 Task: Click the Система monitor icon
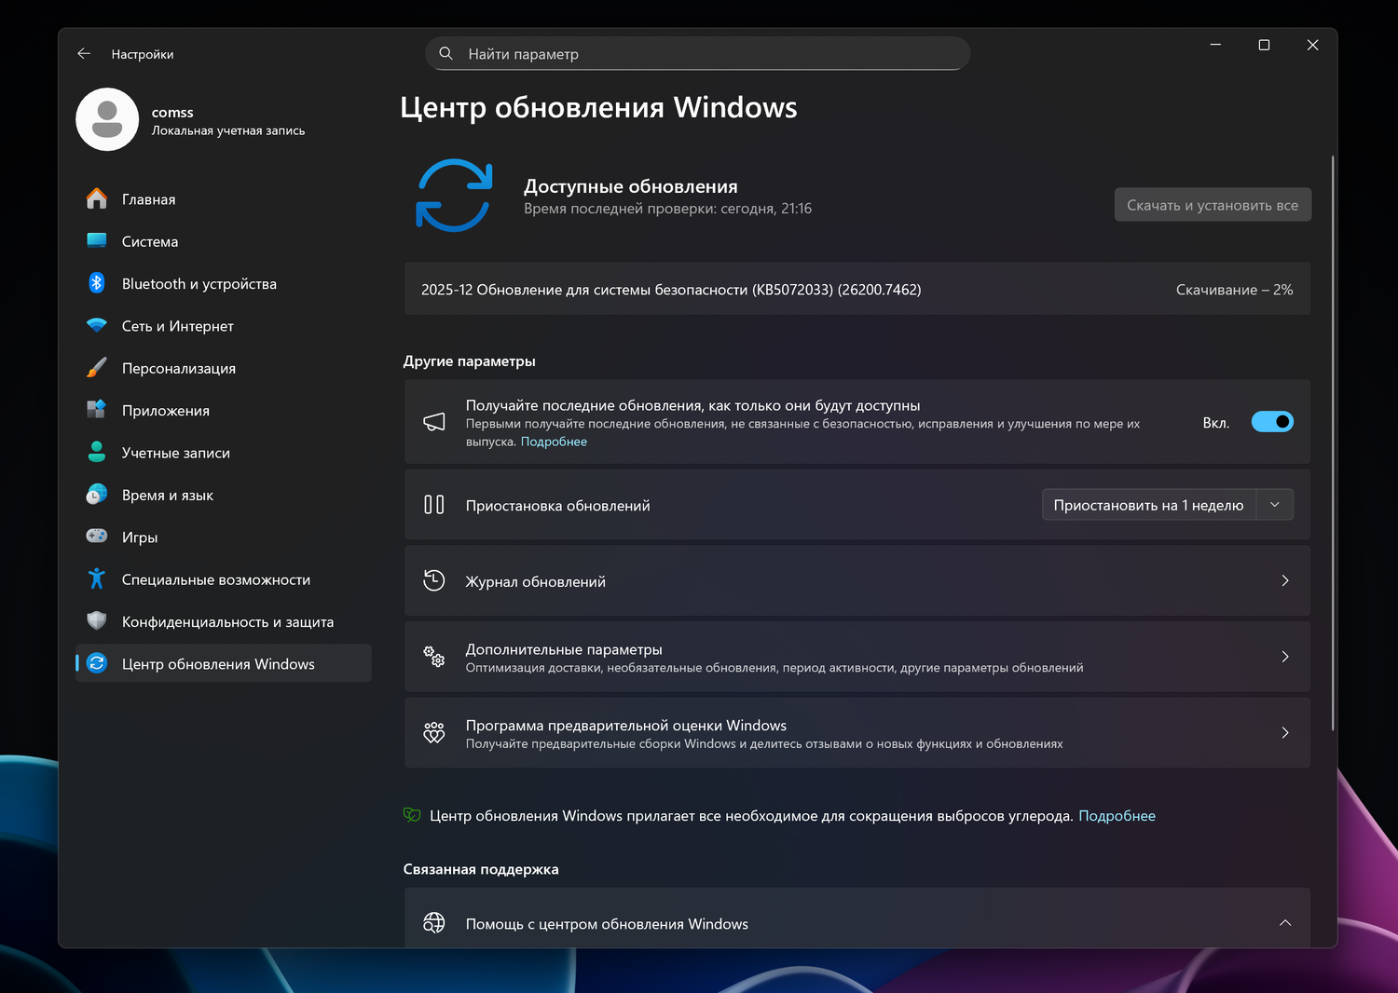point(97,241)
